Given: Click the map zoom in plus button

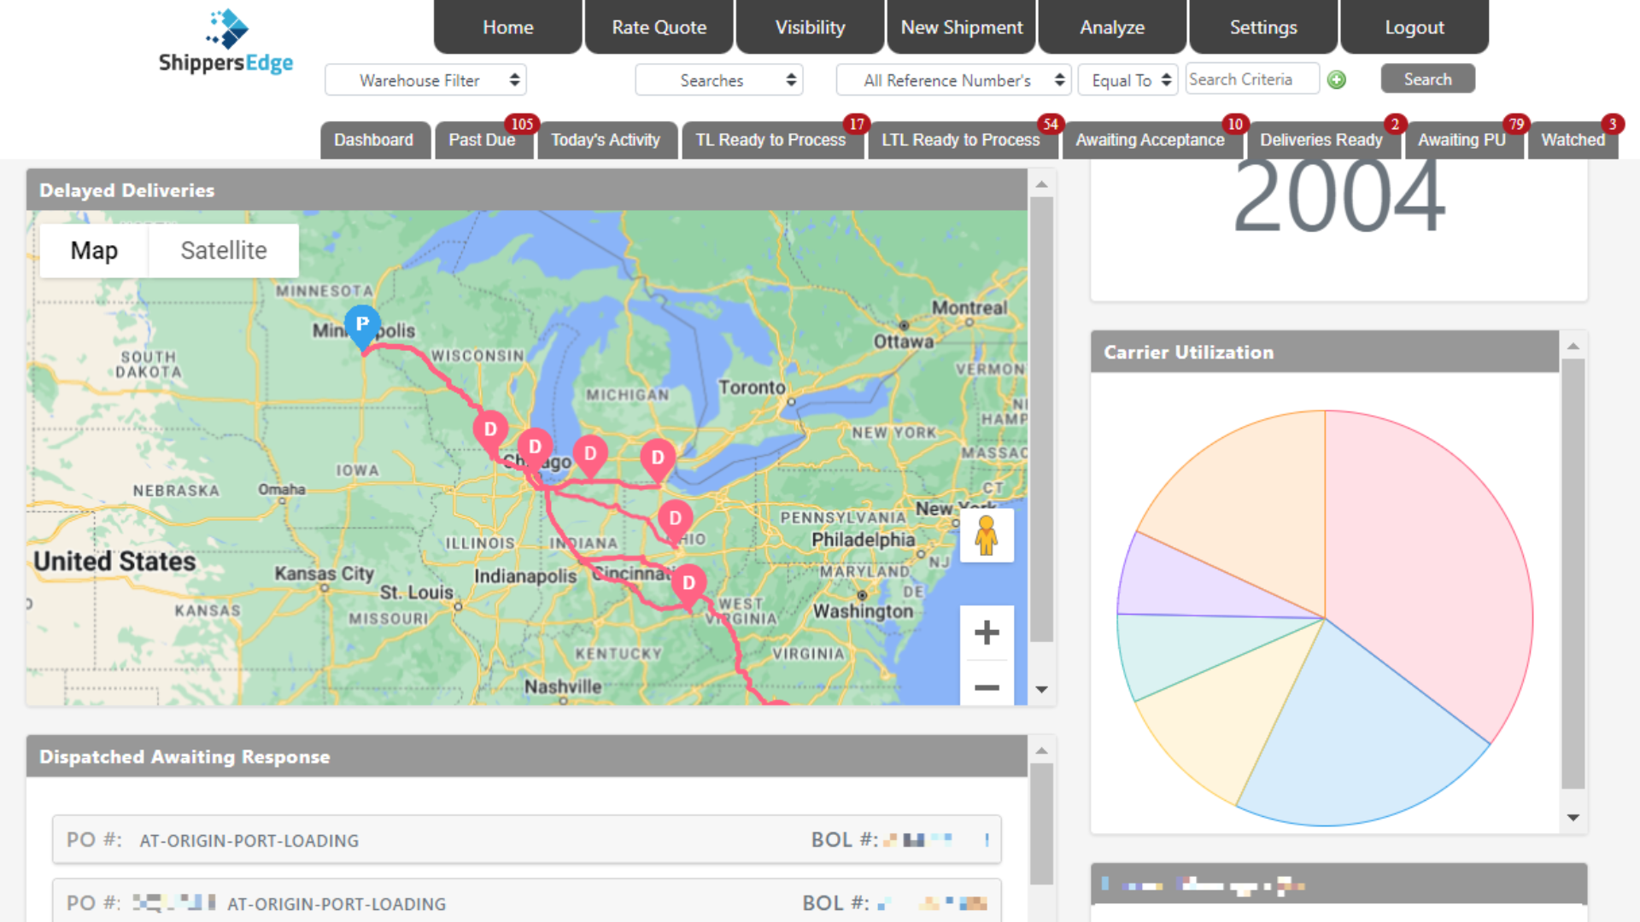Looking at the screenshot, I should [986, 633].
